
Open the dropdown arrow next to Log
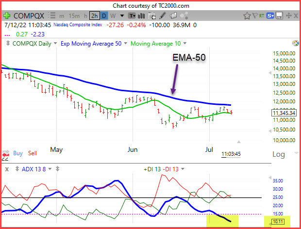point(296,153)
